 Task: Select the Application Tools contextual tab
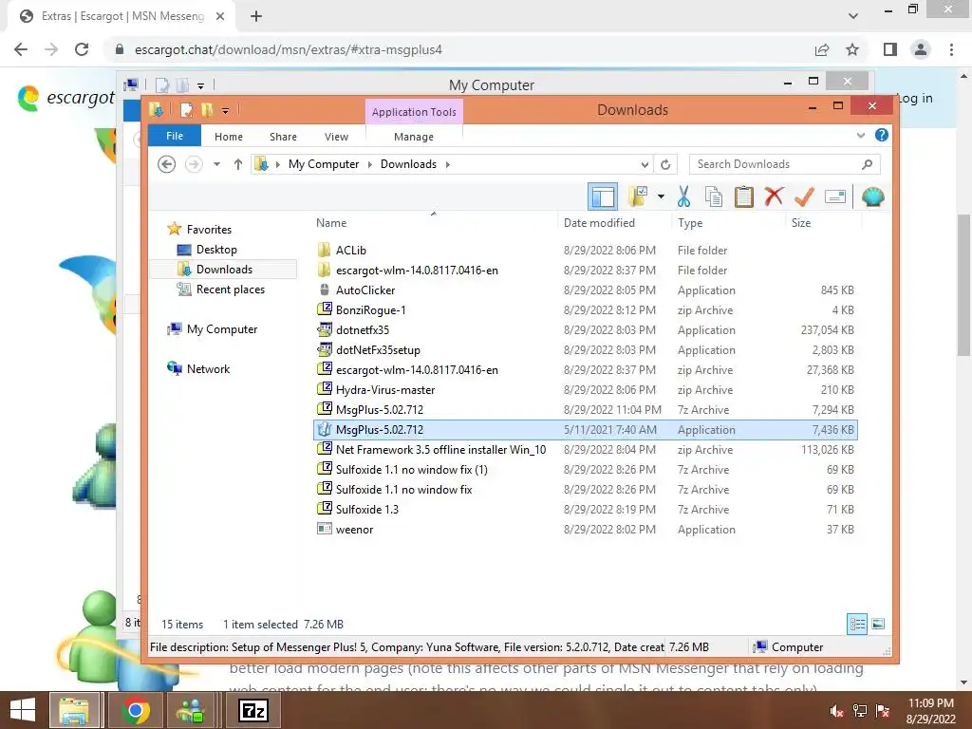(x=414, y=112)
